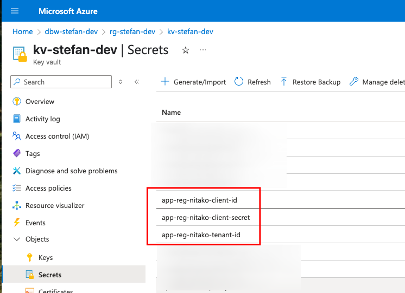Click the Tags icon in sidebar
The width and height of the screenshot is (405, 293).
pyautogui.click(x=16, y=153)
